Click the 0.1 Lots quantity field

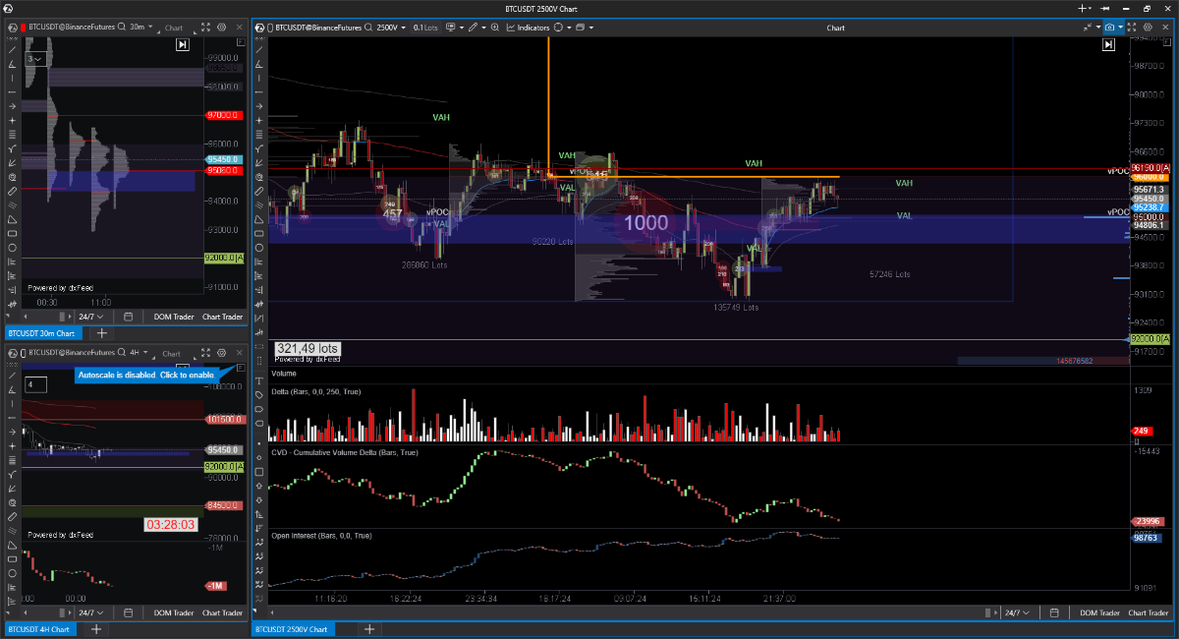[x=426, y=28]
